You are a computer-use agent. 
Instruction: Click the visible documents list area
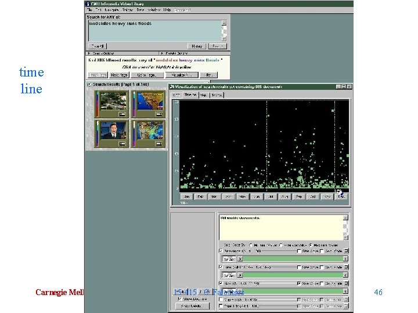coord(281,228)
